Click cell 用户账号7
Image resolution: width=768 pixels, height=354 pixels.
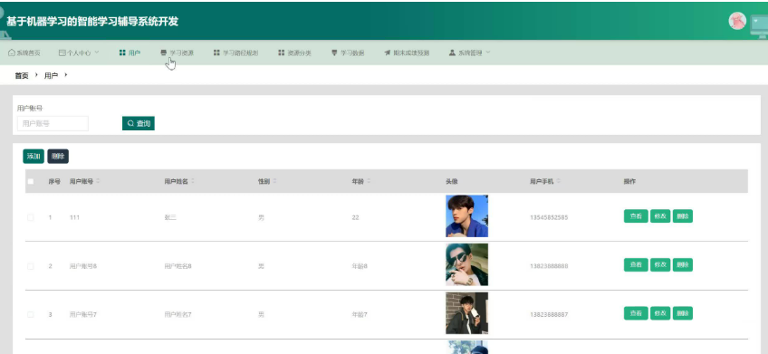pos(83,314)
